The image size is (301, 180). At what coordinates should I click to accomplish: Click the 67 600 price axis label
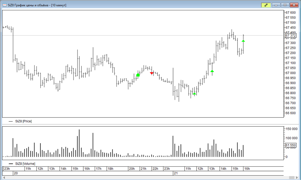point(290,13)
